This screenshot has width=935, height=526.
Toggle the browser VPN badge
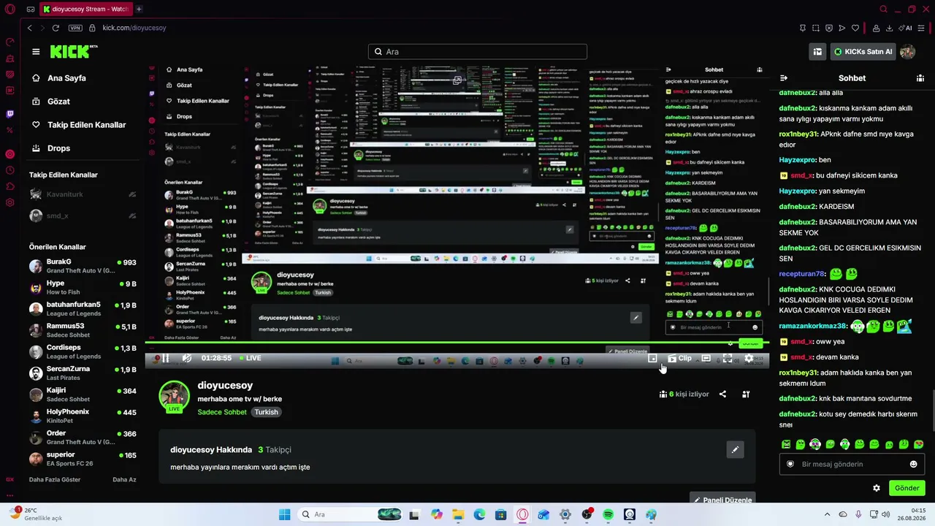pyautogui.click(x=75, y=28)
